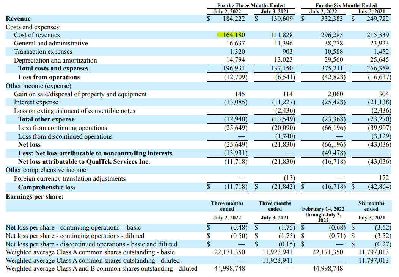Select the "For the Three Months Ended" header

[x=251, y=5]
